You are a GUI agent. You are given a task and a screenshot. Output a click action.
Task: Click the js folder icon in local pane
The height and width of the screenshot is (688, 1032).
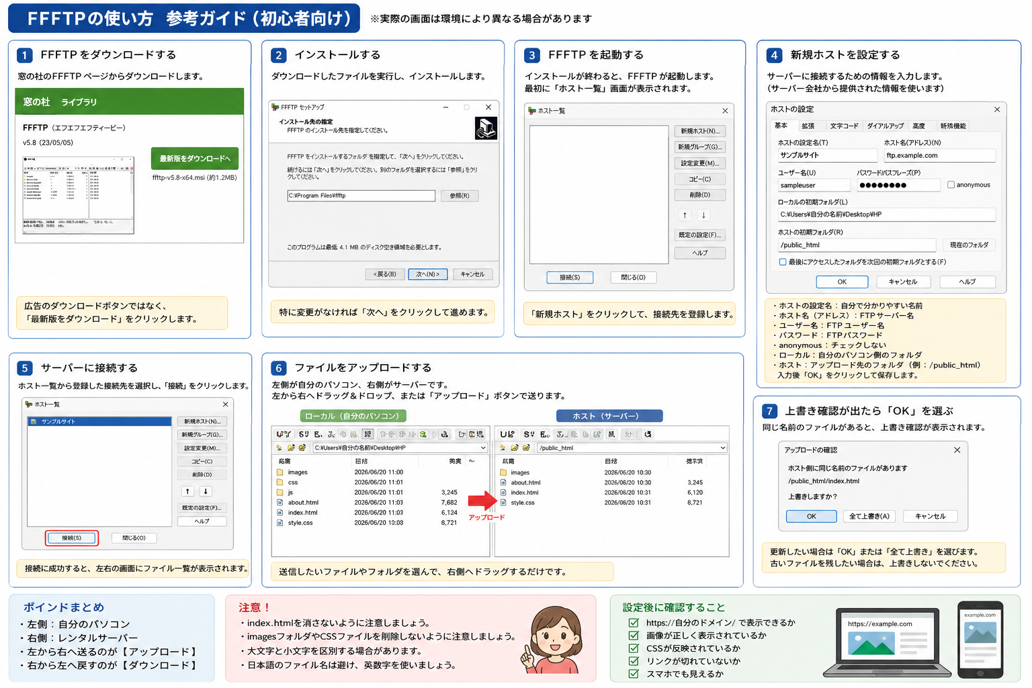click(x=279, y=492)
